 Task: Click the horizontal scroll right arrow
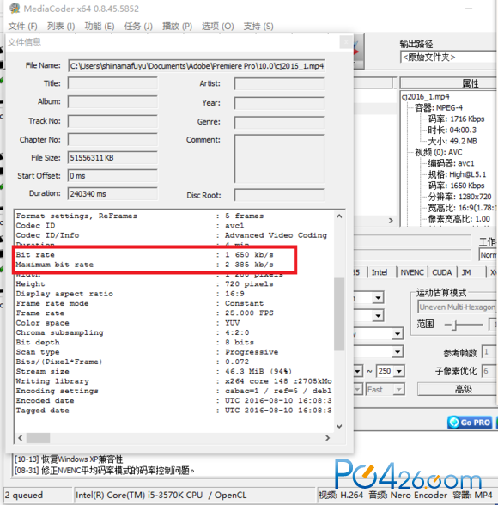click(x=328, y=438)
